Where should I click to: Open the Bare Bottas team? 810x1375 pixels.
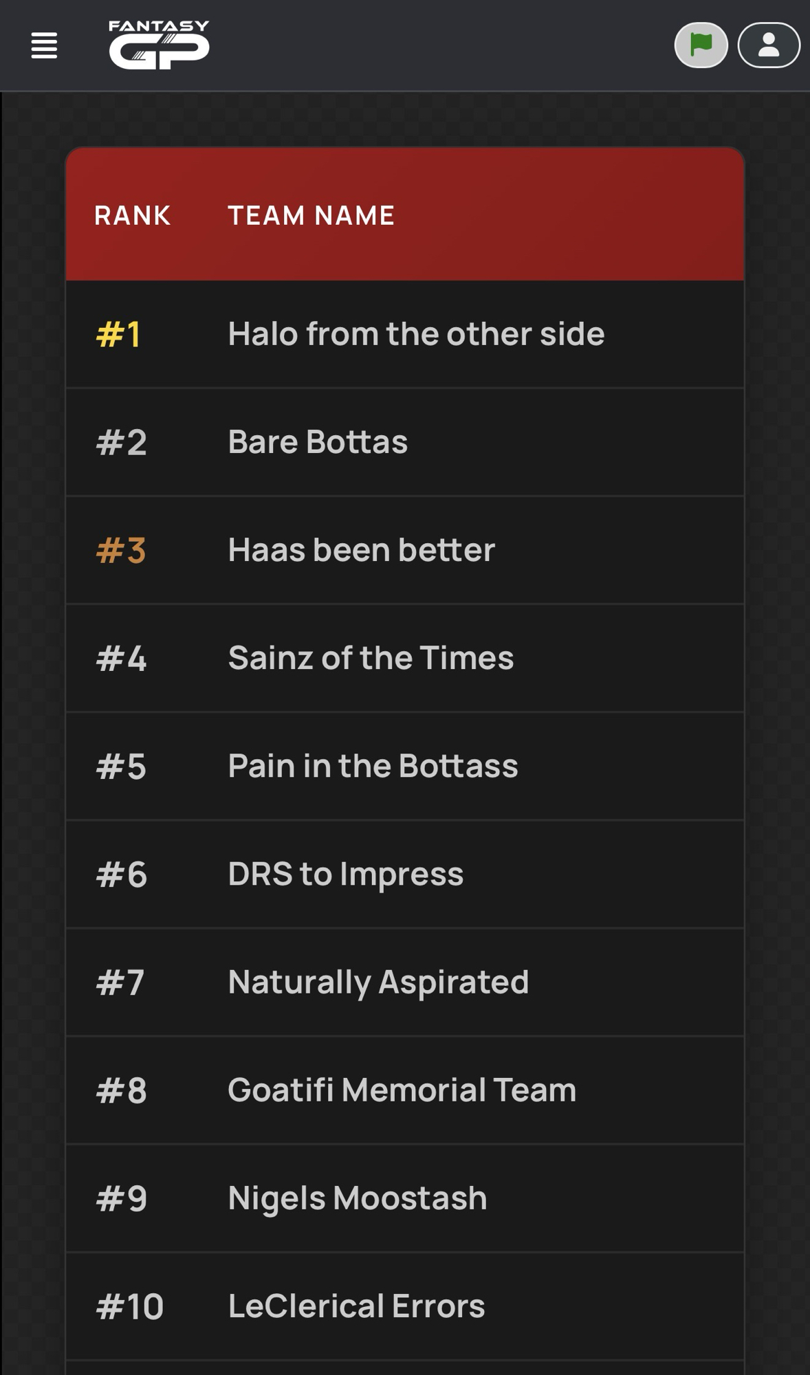(318, 442)
